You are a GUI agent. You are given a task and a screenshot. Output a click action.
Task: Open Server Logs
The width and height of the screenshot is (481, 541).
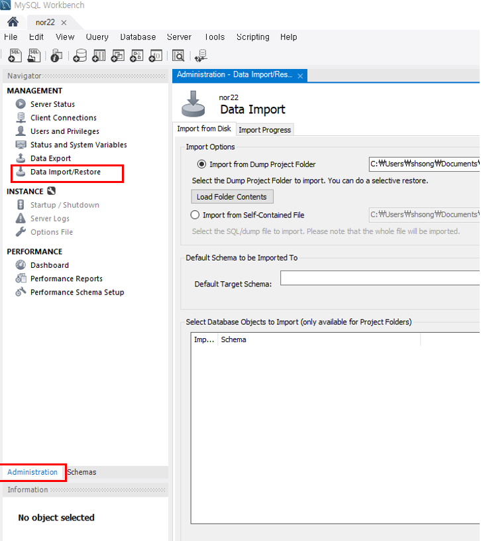pos(50,219)
